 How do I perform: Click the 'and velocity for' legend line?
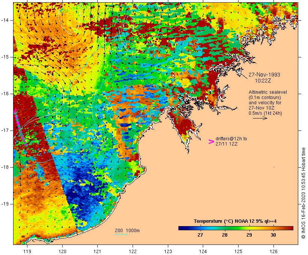tap(265, 103)
